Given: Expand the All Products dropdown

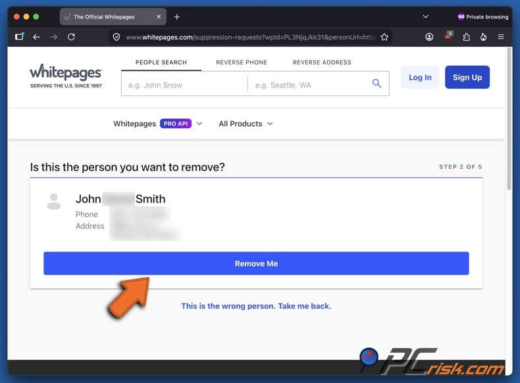Looking at the screenshot, I should (246, 124).
